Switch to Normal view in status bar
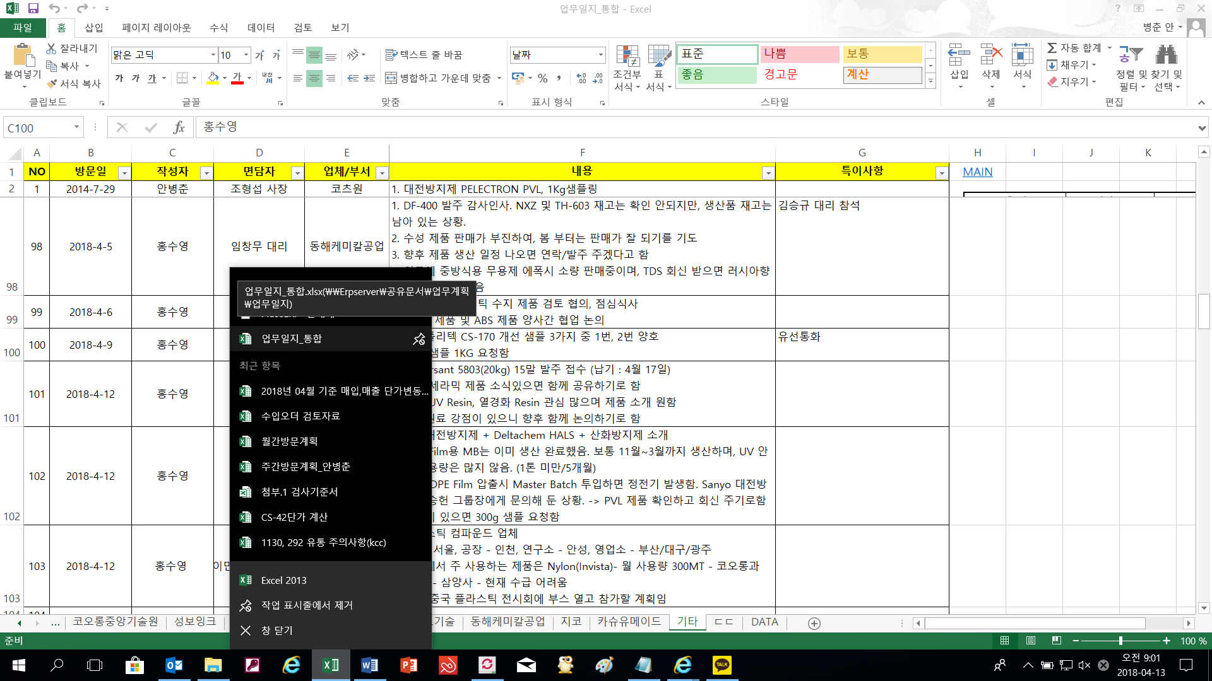 coord(1005,641)
